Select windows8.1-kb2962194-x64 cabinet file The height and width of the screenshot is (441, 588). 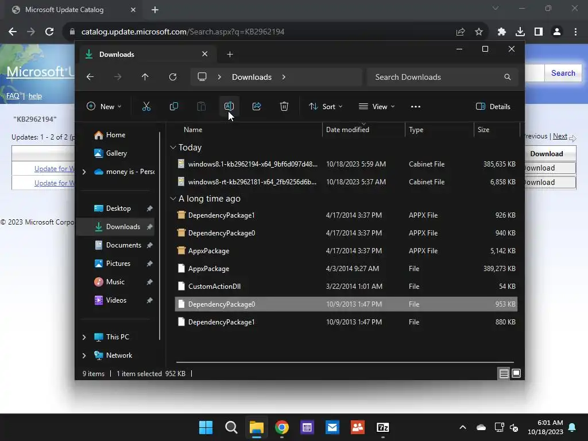point(346,164)
